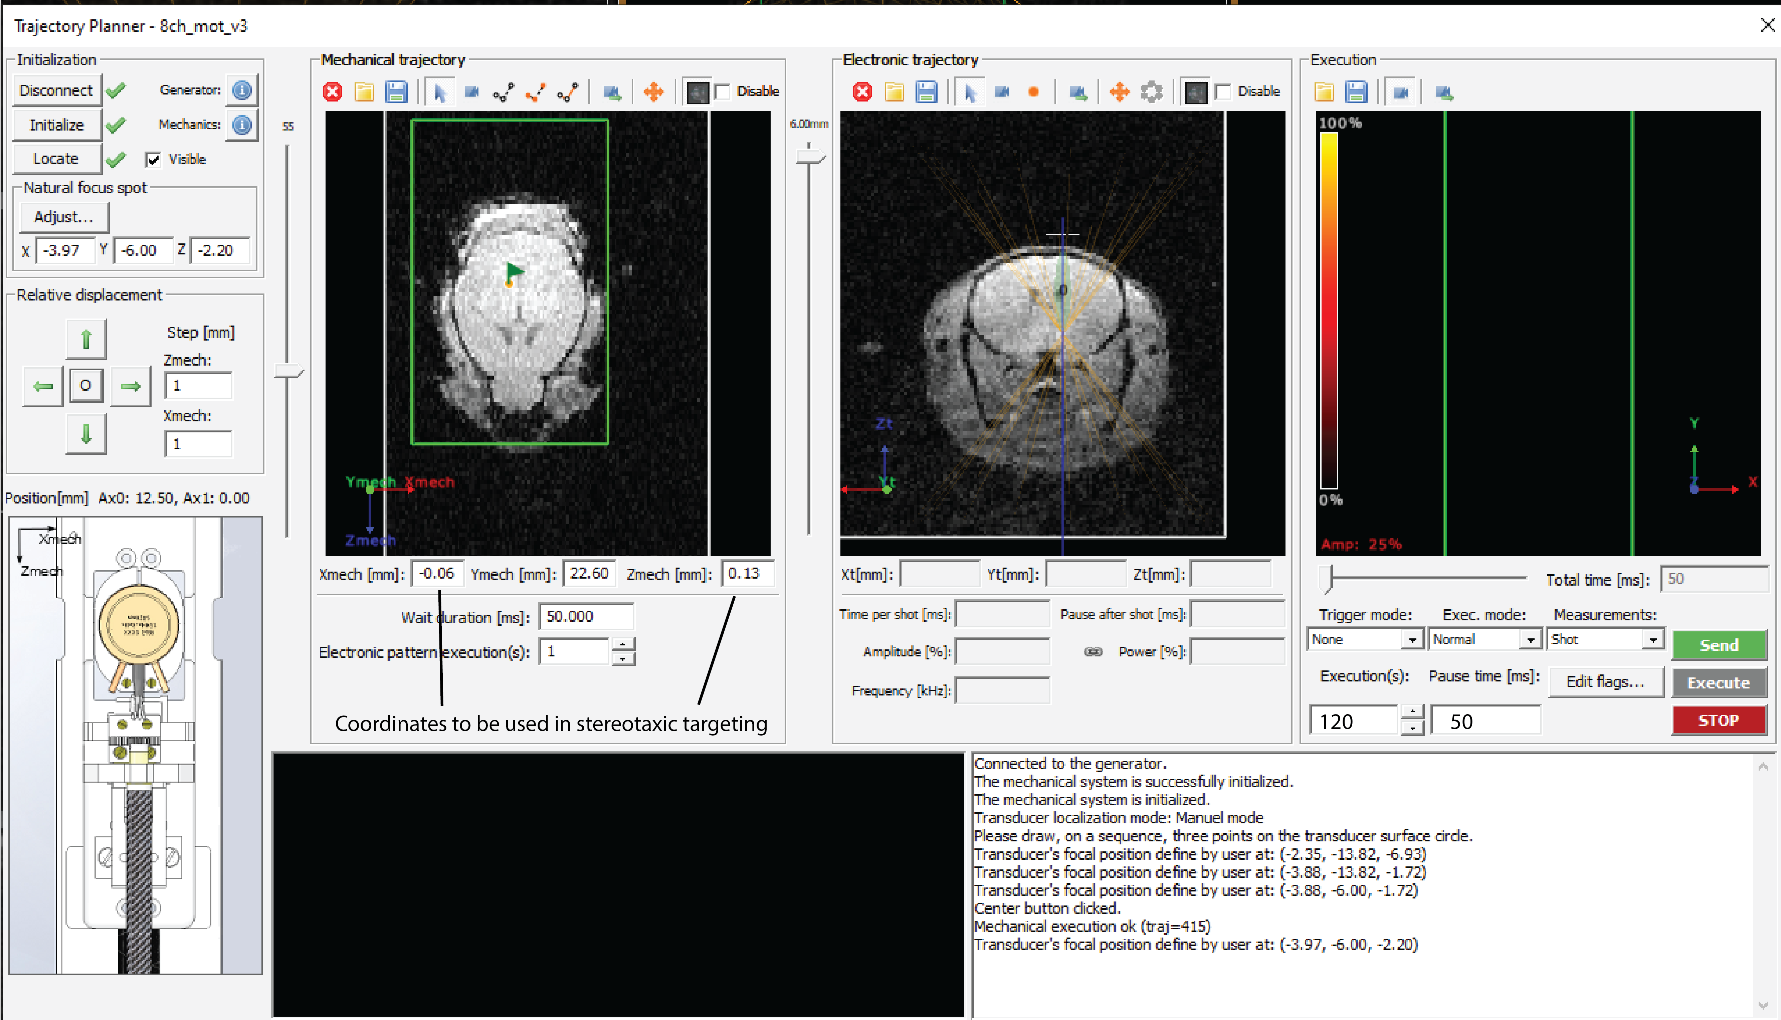1781x1020 pixels.
Task: Select the pointer tool in Mechanical trajectory
Action: (x=440, y=92)
